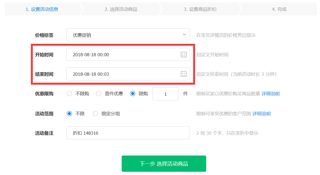The image size is (320, 175).
Task: Open 详细说明 link for 活动范围
Action: [261, 114]
